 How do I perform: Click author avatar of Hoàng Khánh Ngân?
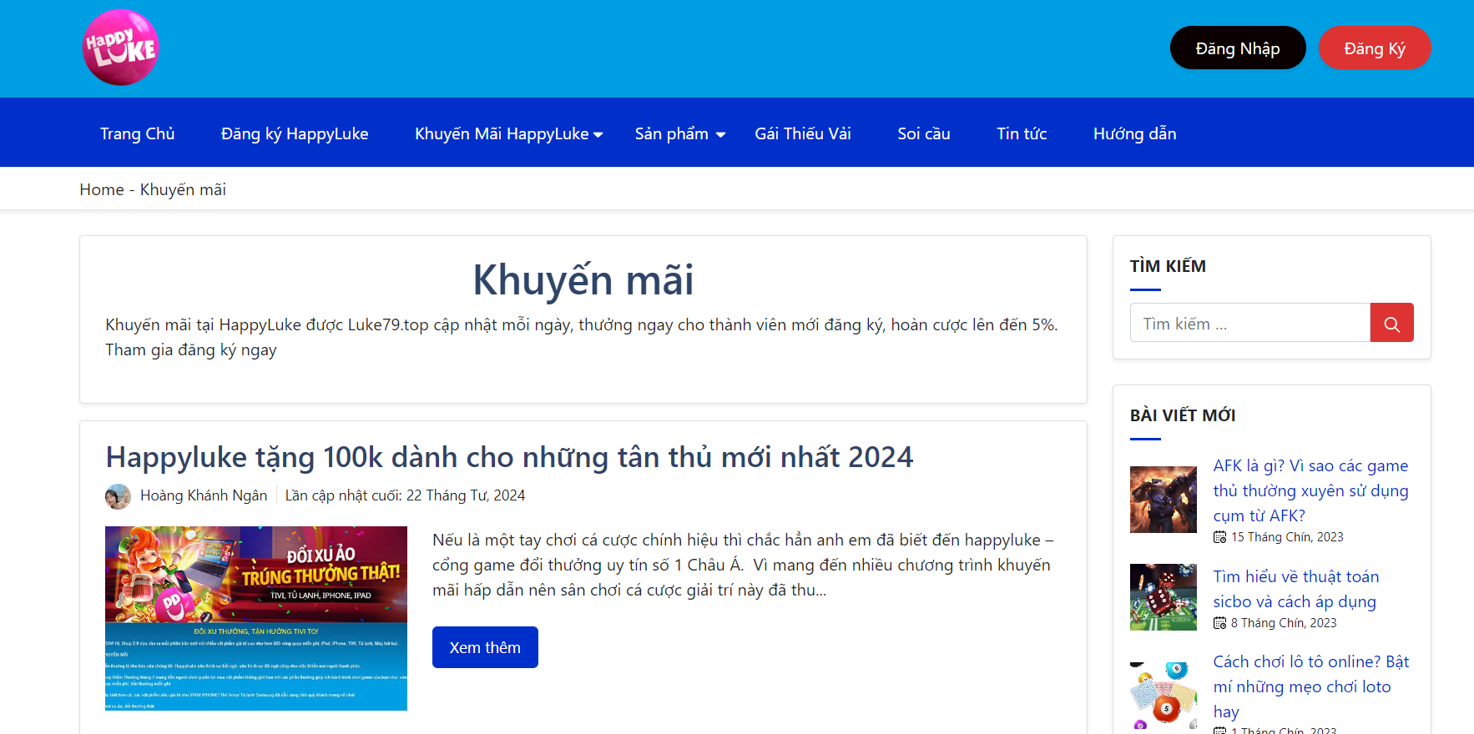[x=118, y=496]
